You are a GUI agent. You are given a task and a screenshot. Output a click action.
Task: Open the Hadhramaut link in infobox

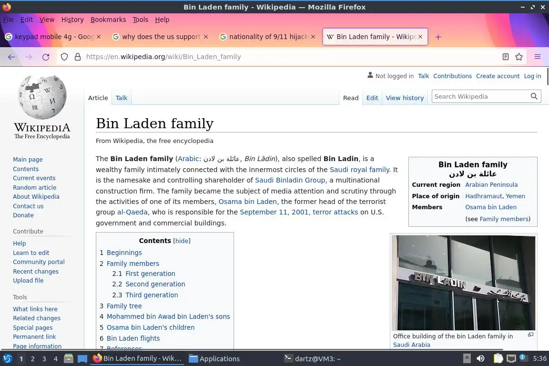click(484, 196)
